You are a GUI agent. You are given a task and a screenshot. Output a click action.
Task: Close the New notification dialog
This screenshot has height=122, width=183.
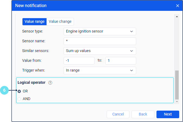[x=178, y=6]
